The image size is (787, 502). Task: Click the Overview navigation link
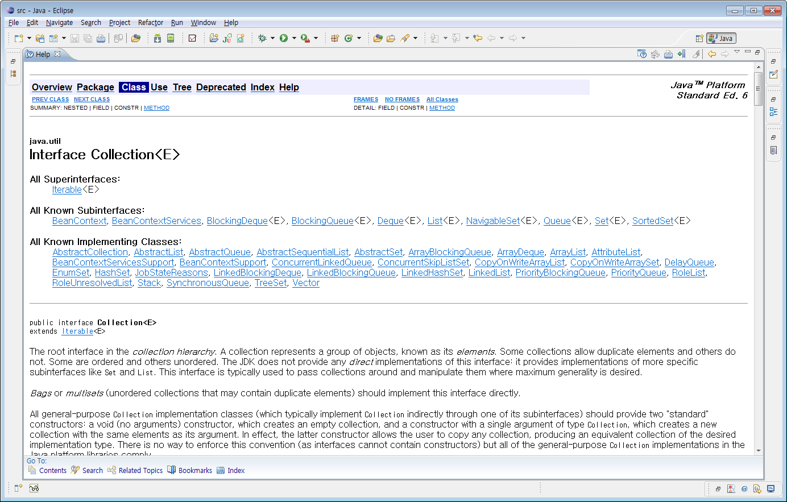(52, 87)
